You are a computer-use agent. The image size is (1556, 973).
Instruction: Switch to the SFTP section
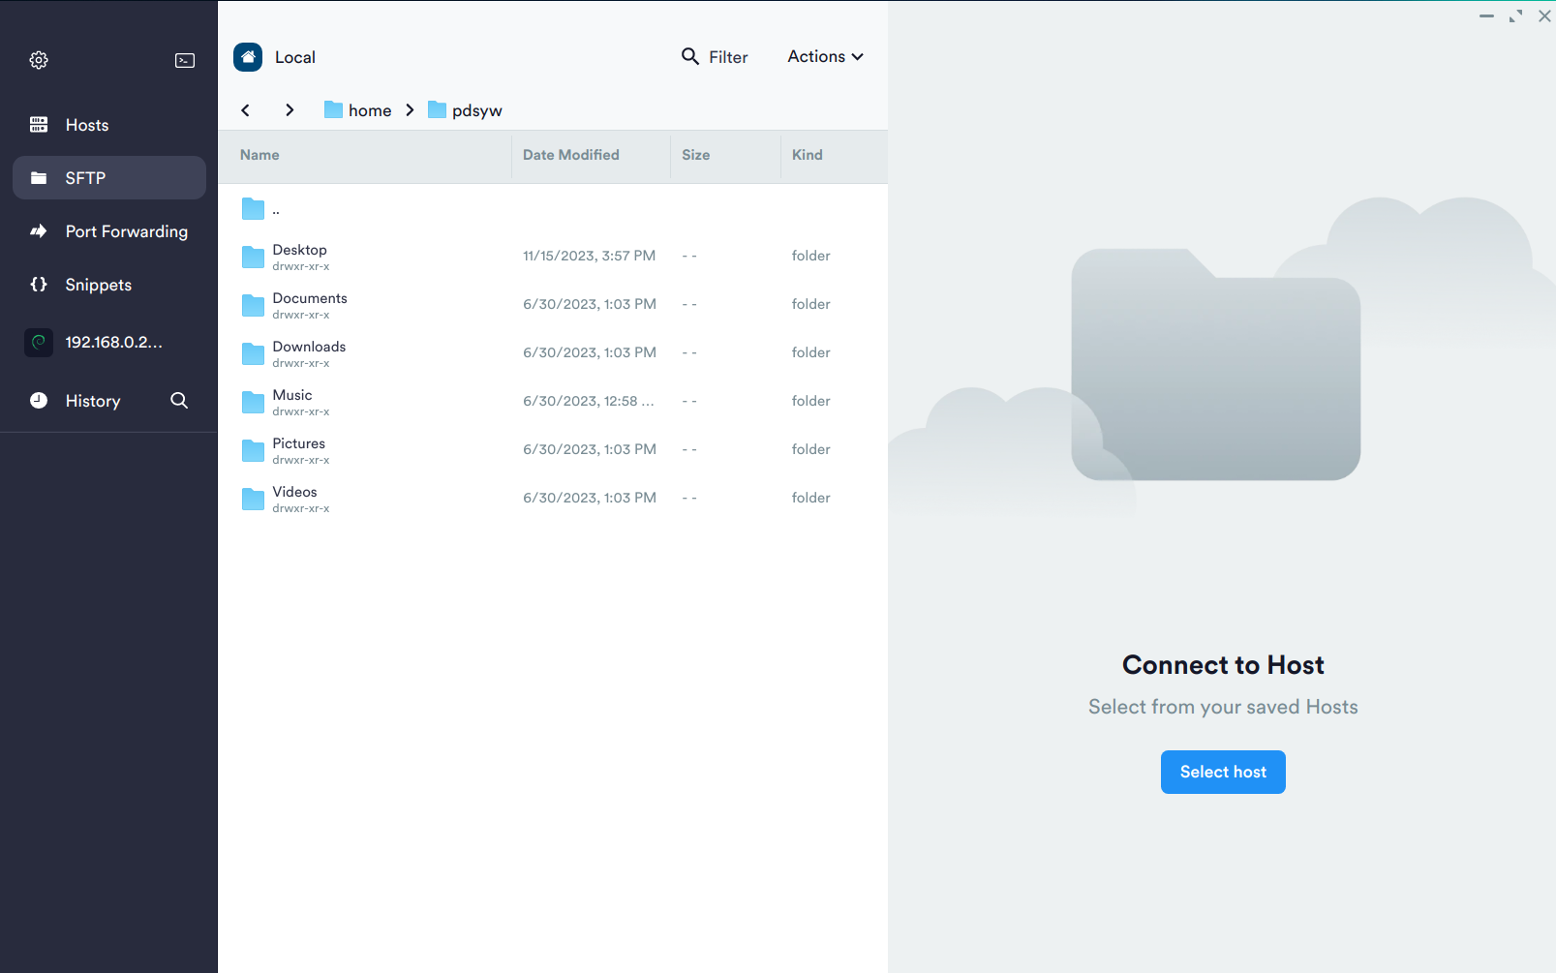(109, 178)
